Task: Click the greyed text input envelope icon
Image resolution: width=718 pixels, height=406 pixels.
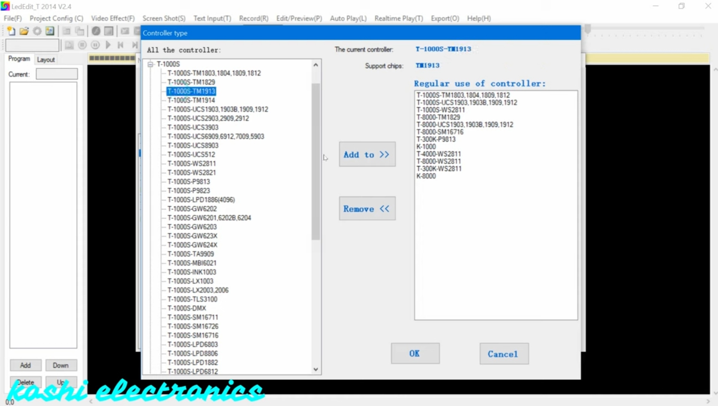Action: (125, 31)
